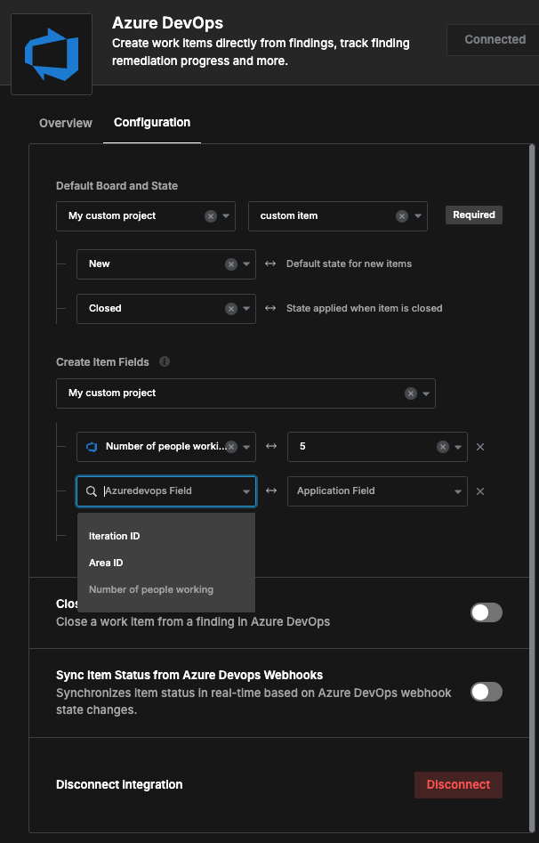
Task: Click the Default Board and State heading
Action: coord(117,186)
